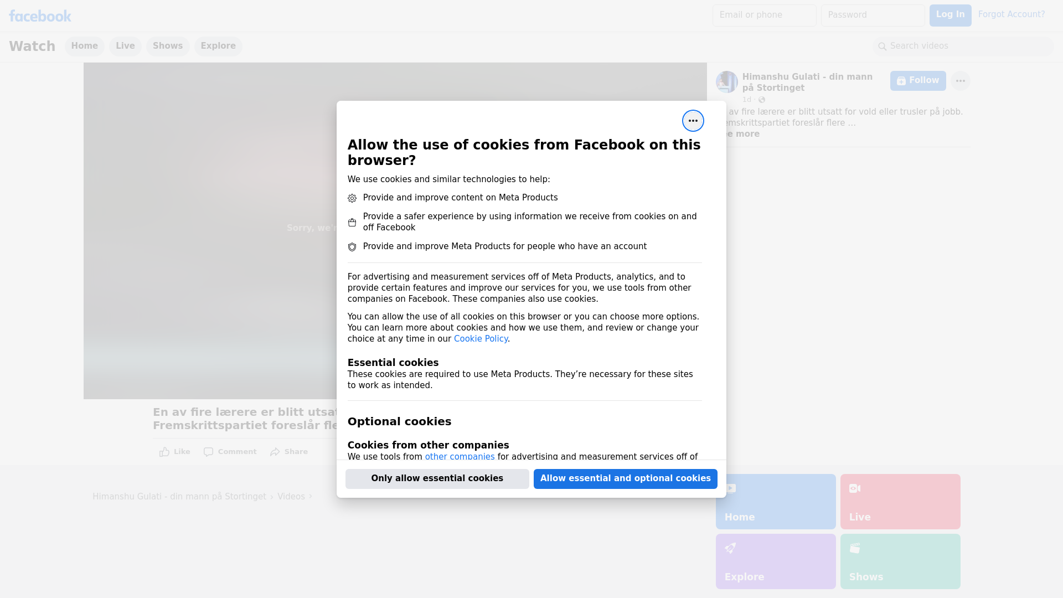Image resolution: width=1063 pixels, height=598 pixels.
Task: Click the video title below the player
Action: click(x=245, y=419)
